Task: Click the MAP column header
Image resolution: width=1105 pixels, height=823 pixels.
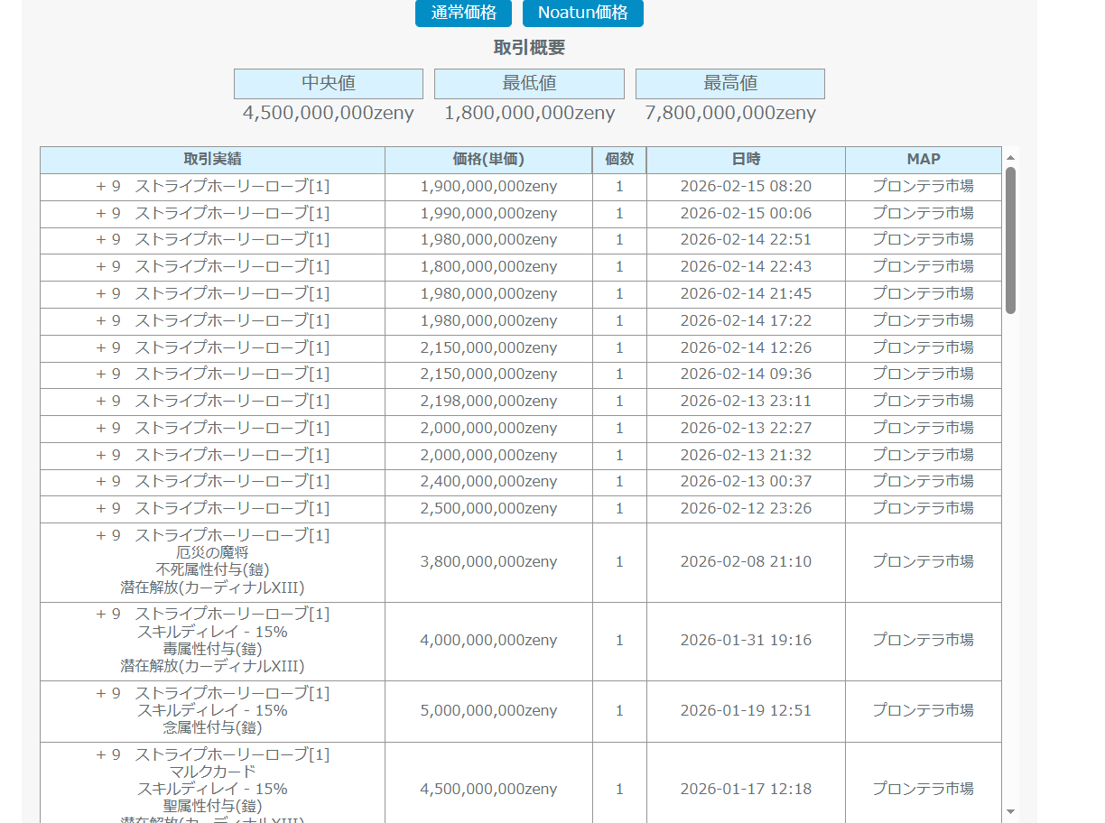Action: pos(923,160)
